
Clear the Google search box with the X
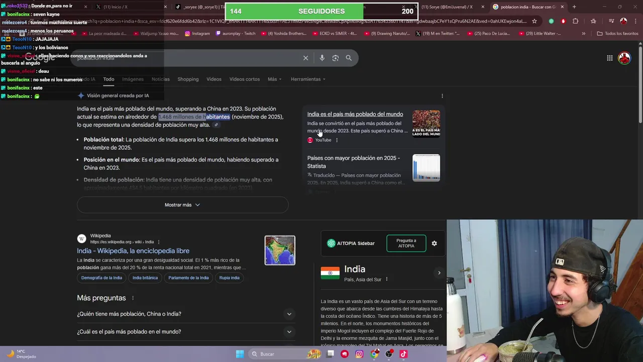(x=305, y=58)
